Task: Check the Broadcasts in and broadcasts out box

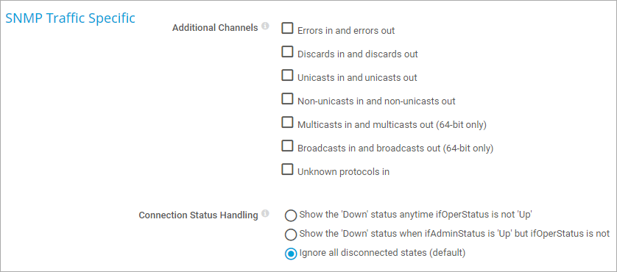Action: click(288, 146)
